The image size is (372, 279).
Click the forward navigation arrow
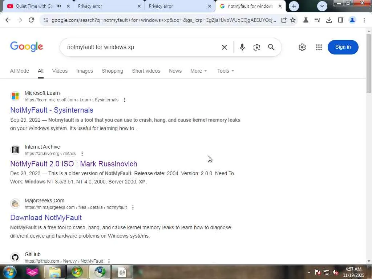[20, 20]
